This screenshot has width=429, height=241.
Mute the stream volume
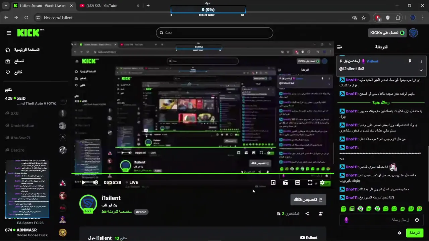pos(96,182)
